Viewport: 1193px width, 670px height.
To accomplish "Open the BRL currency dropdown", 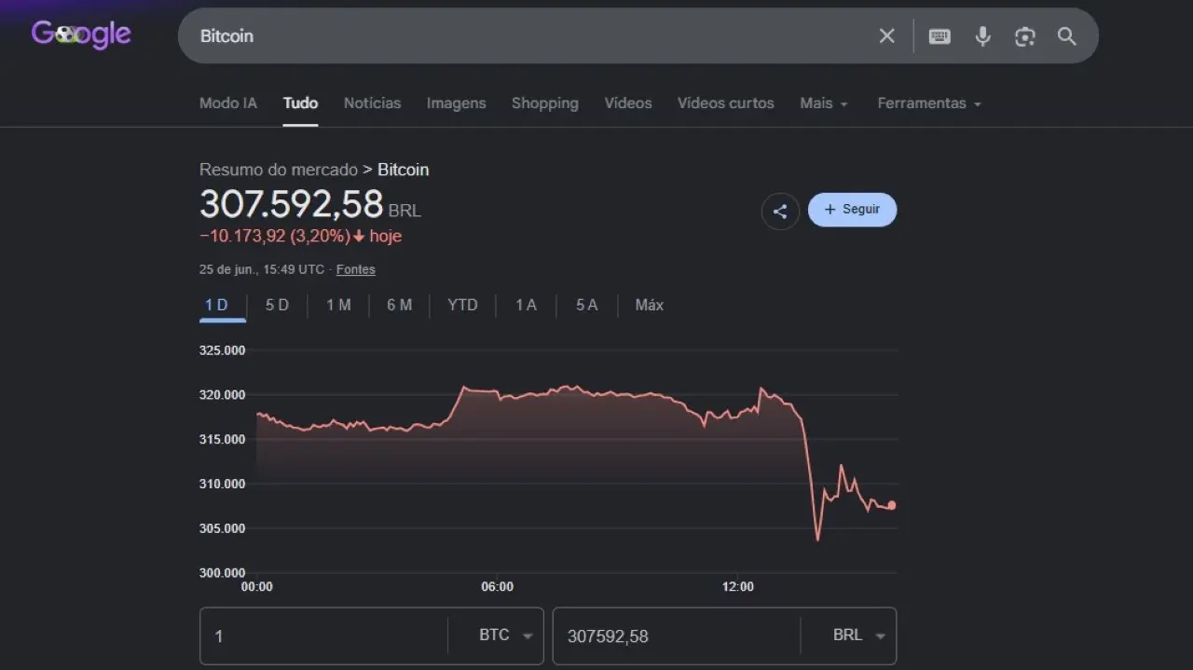I will [858, 636].
